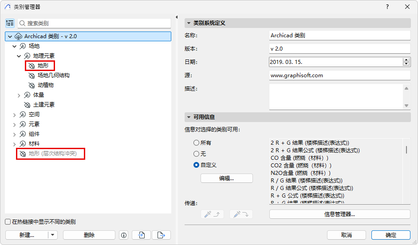Select 'N2O含量 (燃烧（材料）)' list item
The height and width of the screenshot is (245, 418).
coord(300,173)
